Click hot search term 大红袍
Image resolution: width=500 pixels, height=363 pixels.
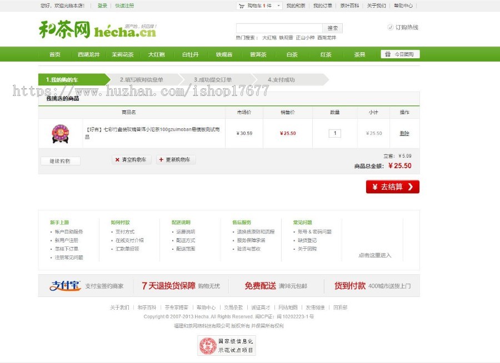(269, 38)
